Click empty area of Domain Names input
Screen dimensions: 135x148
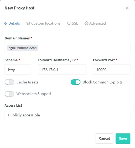click(x=84, y=48)
